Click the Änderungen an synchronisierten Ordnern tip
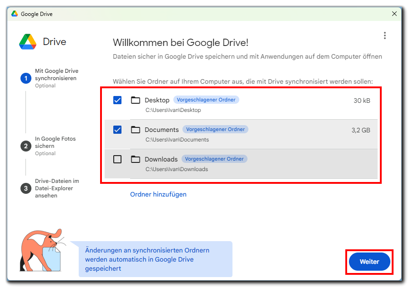 coord(156,259)
